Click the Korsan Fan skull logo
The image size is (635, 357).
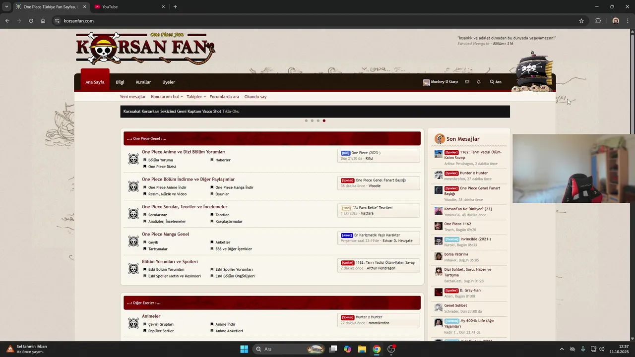pyautogui.click(x=145, y=48)
